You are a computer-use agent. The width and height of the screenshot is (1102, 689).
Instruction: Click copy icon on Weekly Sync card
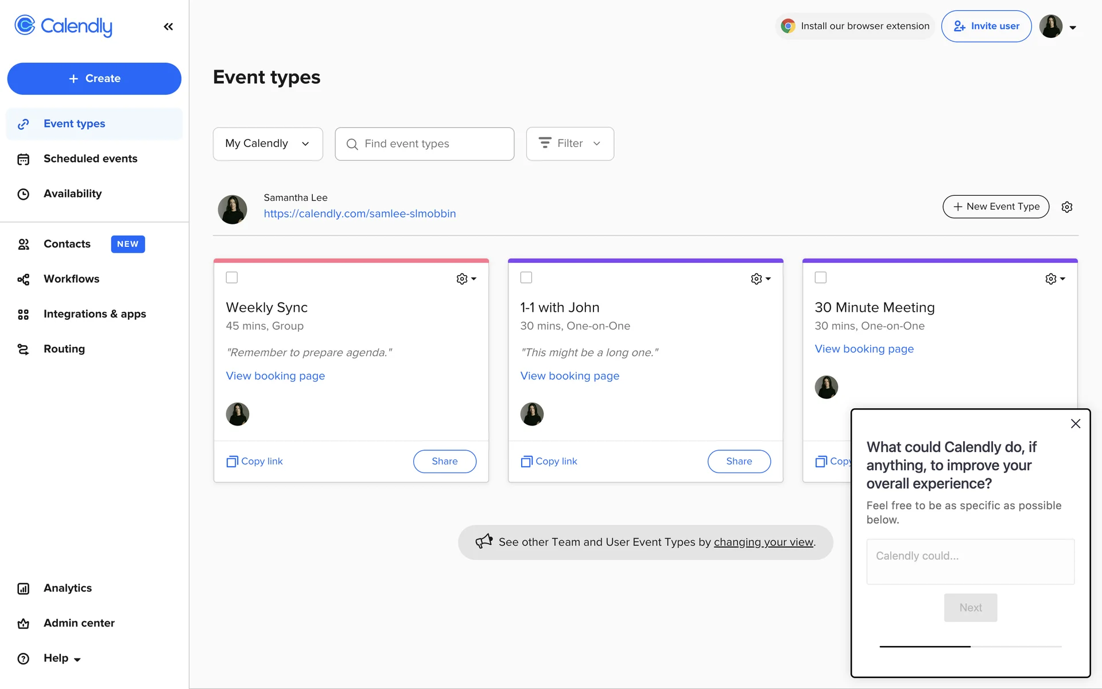232,462
